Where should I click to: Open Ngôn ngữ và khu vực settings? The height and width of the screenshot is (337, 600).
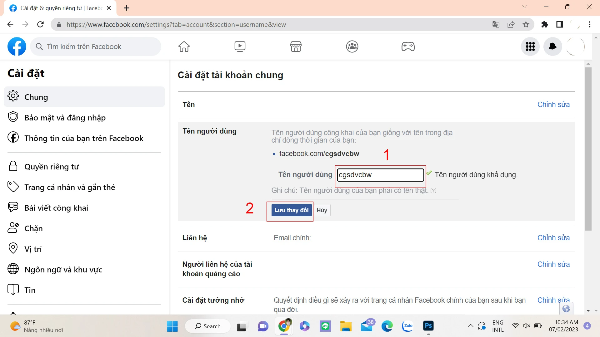click(63, 270)
